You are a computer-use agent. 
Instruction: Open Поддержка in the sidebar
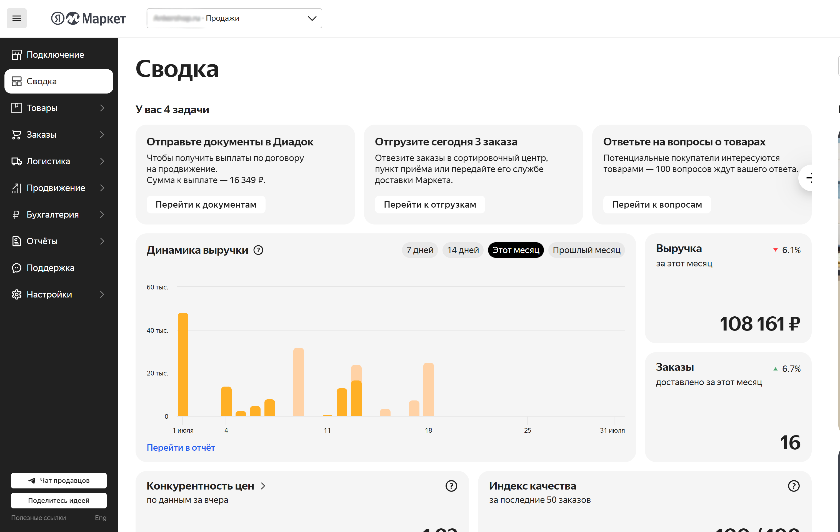click(x=59, y=268)
